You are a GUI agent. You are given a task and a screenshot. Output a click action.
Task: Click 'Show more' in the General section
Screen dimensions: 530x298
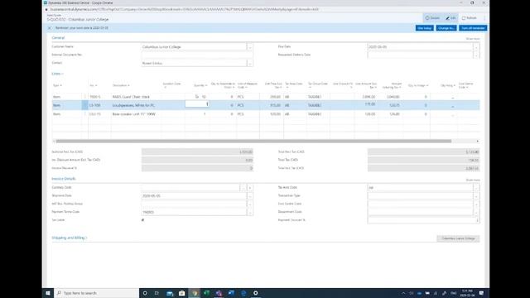[x=473, y=39]
